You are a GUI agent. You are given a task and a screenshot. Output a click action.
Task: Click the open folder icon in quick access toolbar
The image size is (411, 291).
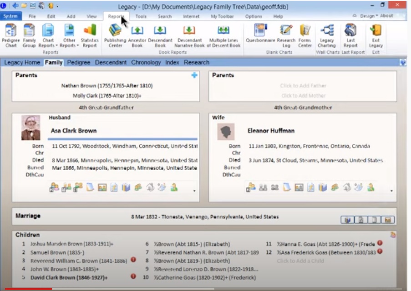tap(24, 5)
